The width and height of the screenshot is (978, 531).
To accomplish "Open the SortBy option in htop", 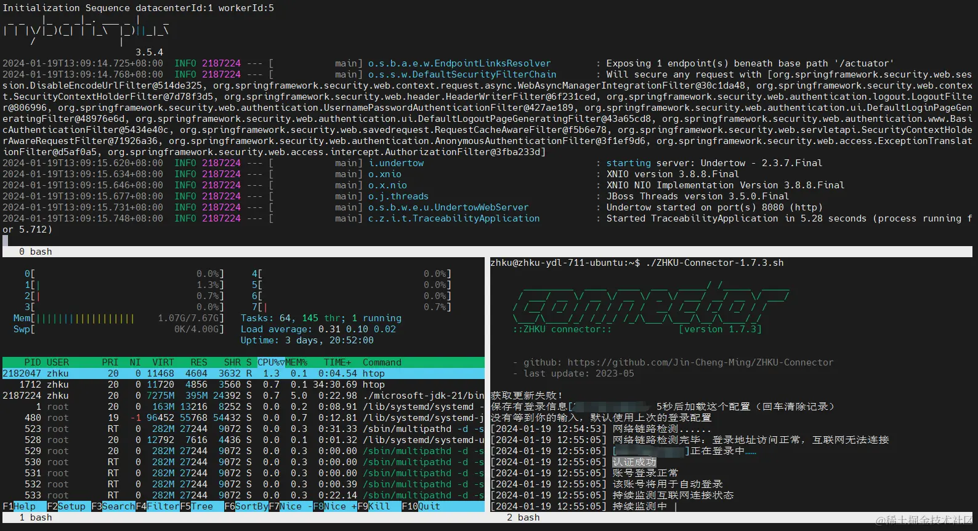I will [246, 506].
